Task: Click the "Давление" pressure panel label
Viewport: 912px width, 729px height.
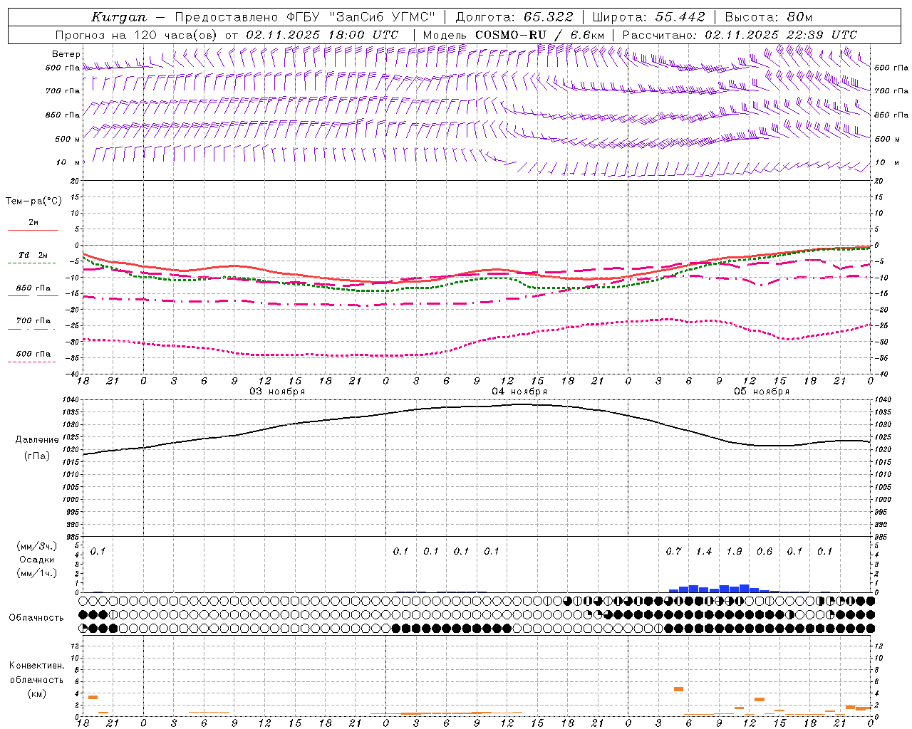Action: (37, 440)
